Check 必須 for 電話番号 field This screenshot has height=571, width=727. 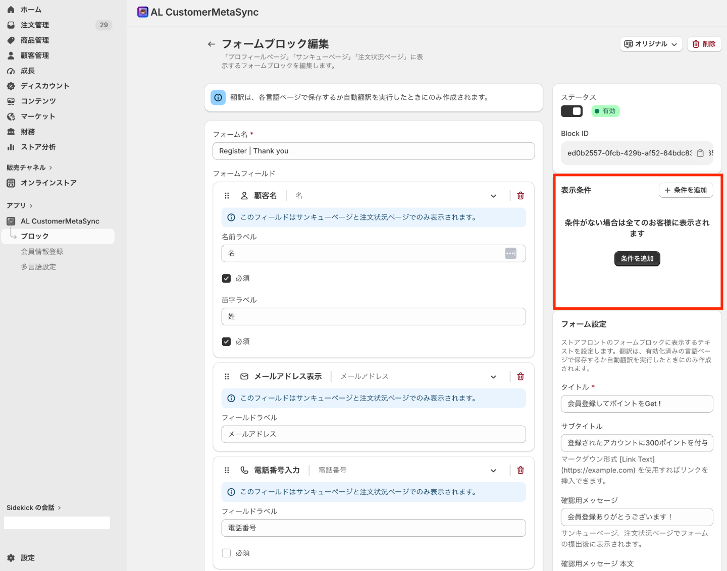[226, 553]
